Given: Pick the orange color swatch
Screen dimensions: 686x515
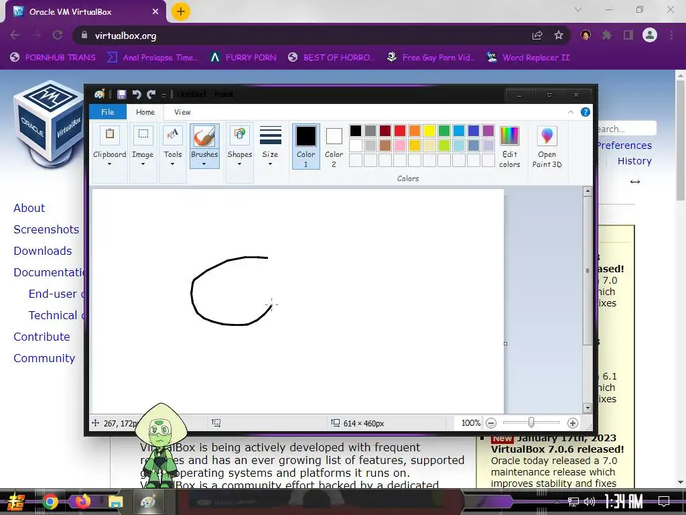Looking at the screenshot, I should click(414, 131).
